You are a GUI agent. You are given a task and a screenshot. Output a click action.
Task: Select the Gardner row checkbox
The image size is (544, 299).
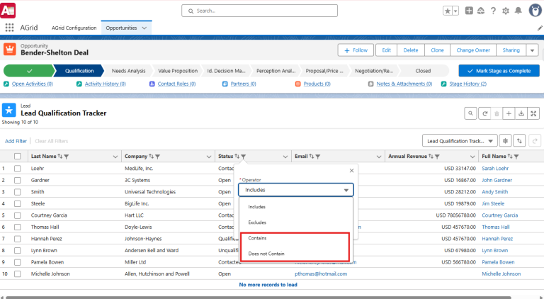pos(17,180)
